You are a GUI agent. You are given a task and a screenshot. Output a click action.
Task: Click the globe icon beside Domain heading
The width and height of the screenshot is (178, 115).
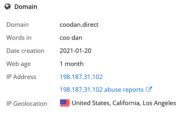(x=8, y=6)
